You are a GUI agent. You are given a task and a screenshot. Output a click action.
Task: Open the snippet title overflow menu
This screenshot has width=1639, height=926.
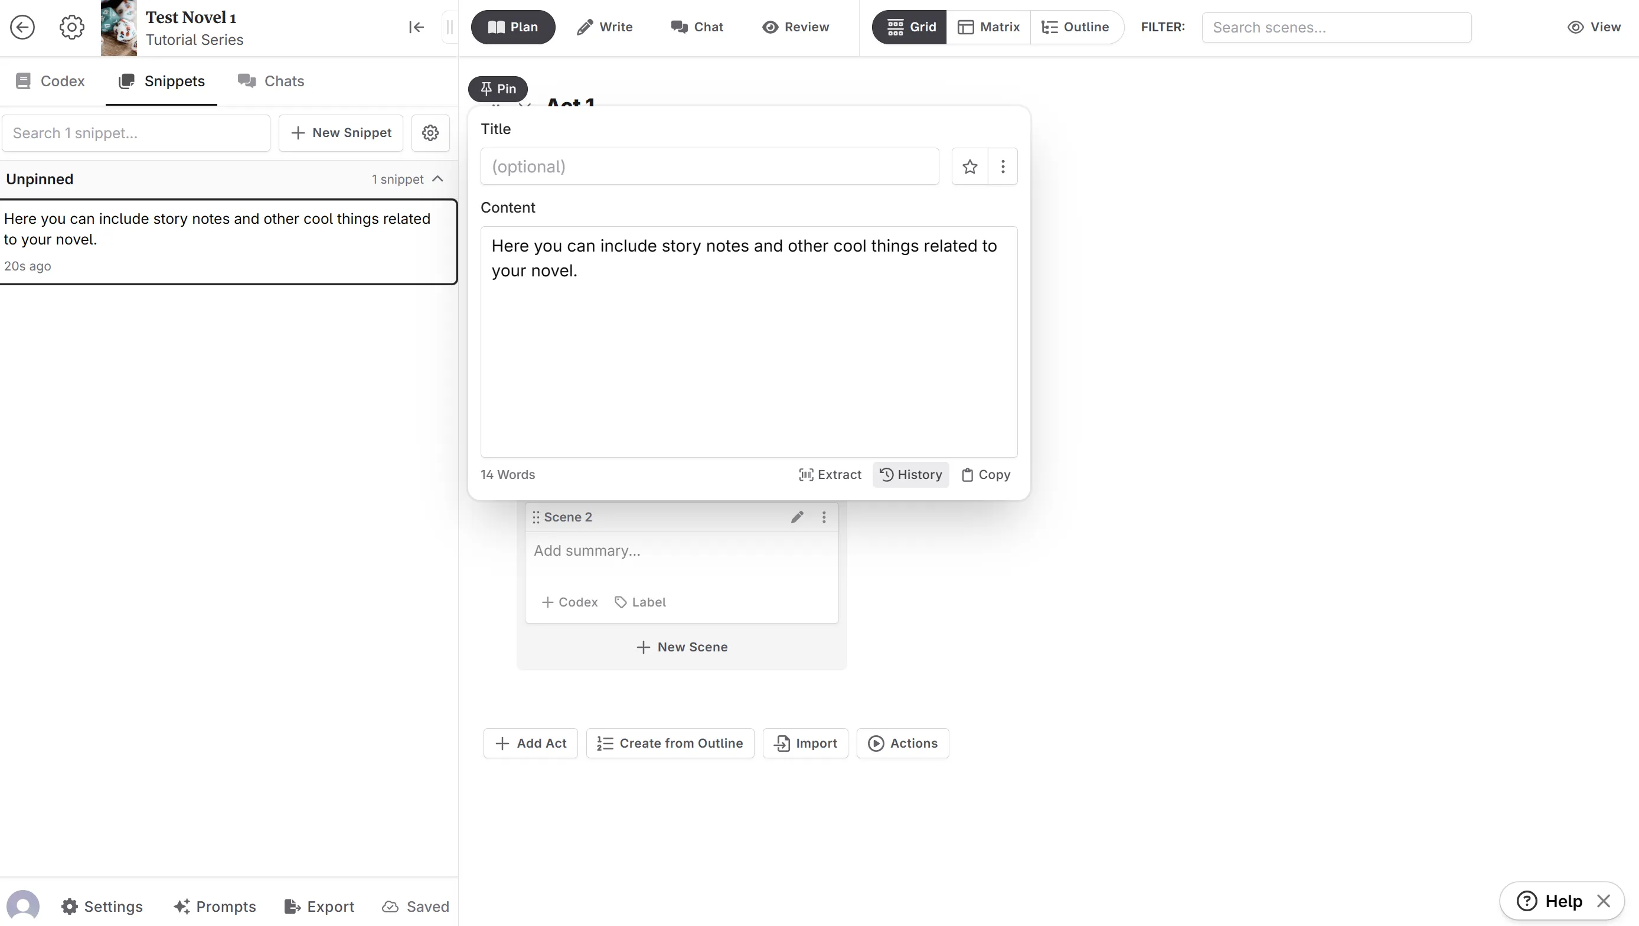pyautogui.click(x=1003, y=167)
